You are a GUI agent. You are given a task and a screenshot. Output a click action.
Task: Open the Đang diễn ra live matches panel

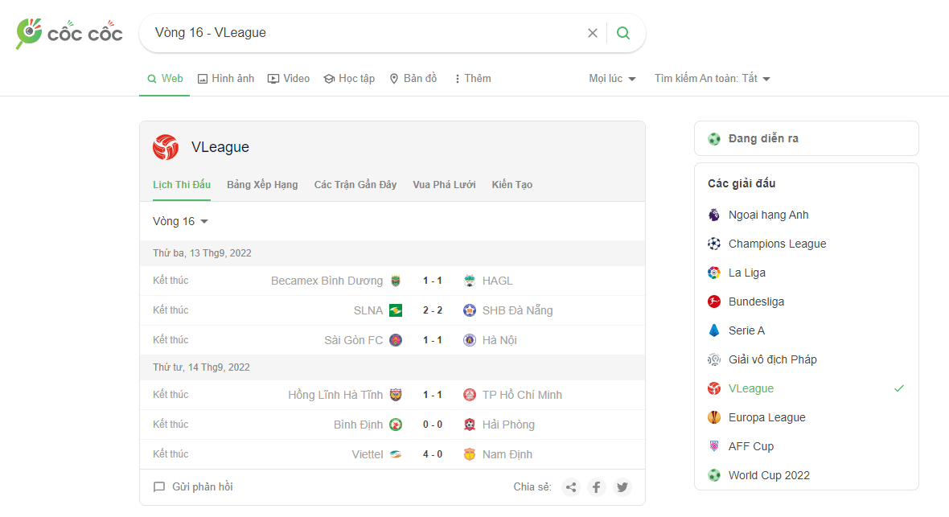click(806, 138)
